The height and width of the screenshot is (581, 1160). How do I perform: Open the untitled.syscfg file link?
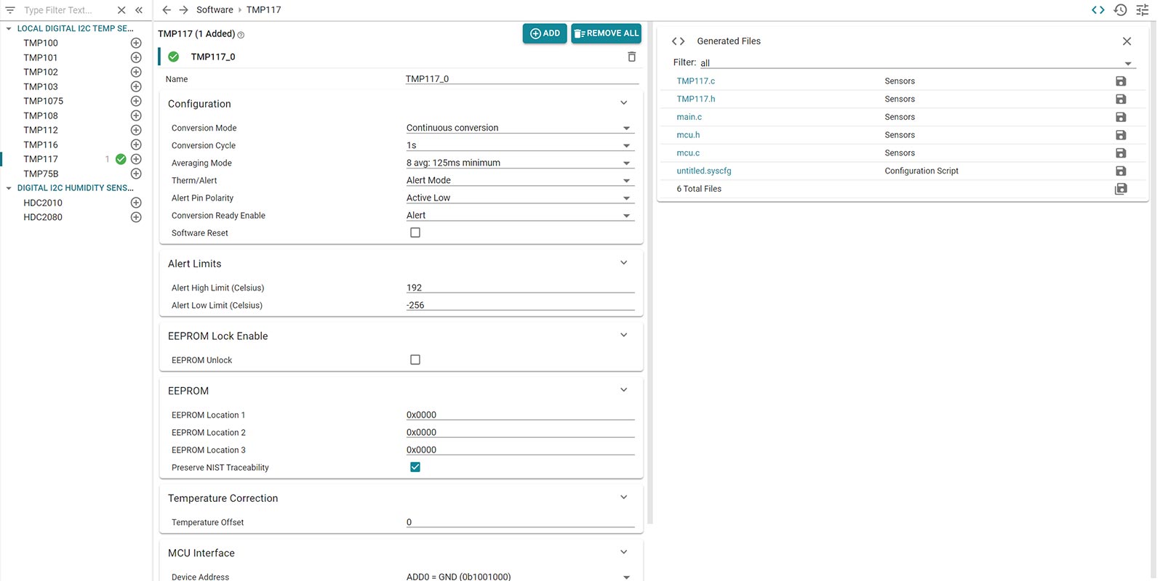click(703, 171)
